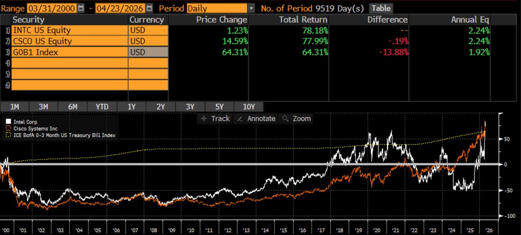Sort by Total Return column header
Image resolution: width=521 pixels, height=235 pixels.
[303, 20]
